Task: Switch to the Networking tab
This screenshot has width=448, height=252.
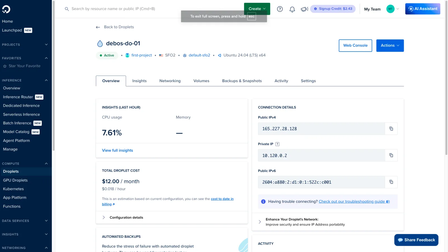Action: coord(170,81)
